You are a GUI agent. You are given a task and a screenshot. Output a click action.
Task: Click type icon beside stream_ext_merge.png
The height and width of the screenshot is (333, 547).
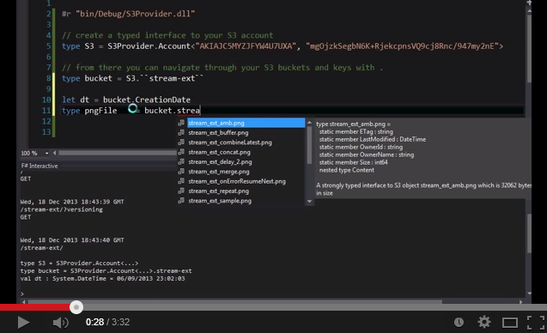point(181,172)
